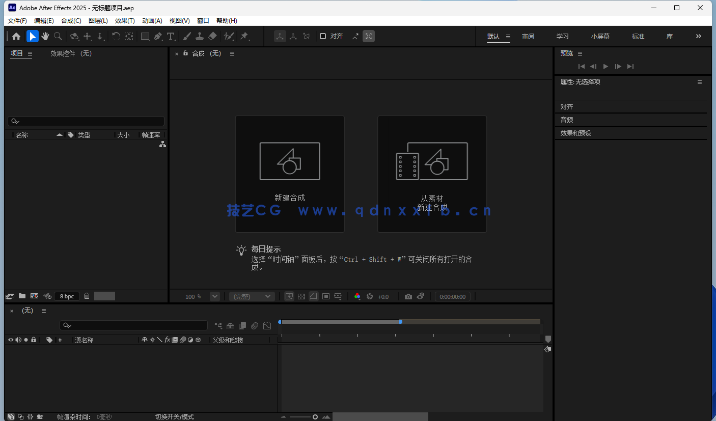Click the project color depth 8 bpc toggle
Image resolution: width=716 pixels, height=421 pixels.
tap(66, 296)
